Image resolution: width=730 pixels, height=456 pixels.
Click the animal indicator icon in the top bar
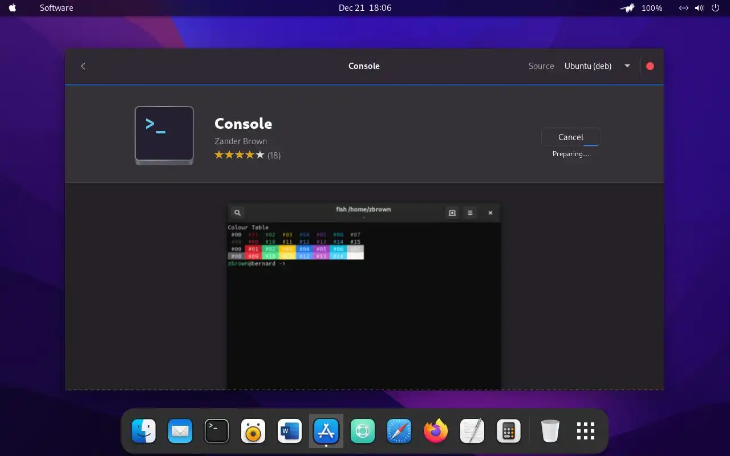[628, 8]
